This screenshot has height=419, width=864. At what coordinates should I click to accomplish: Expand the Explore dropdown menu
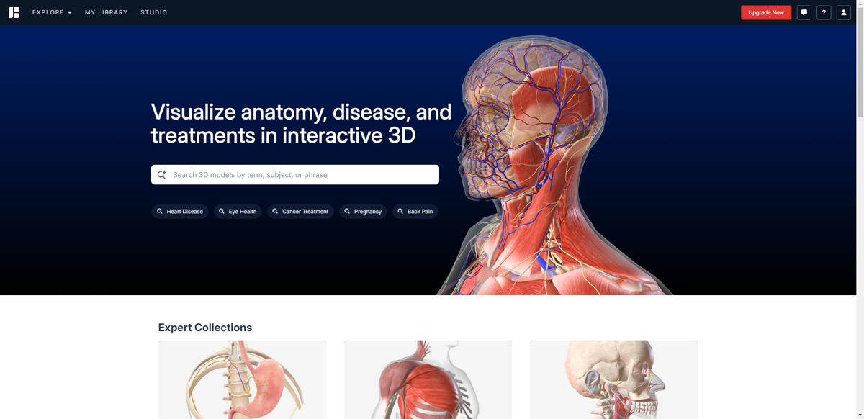(52, 12)
